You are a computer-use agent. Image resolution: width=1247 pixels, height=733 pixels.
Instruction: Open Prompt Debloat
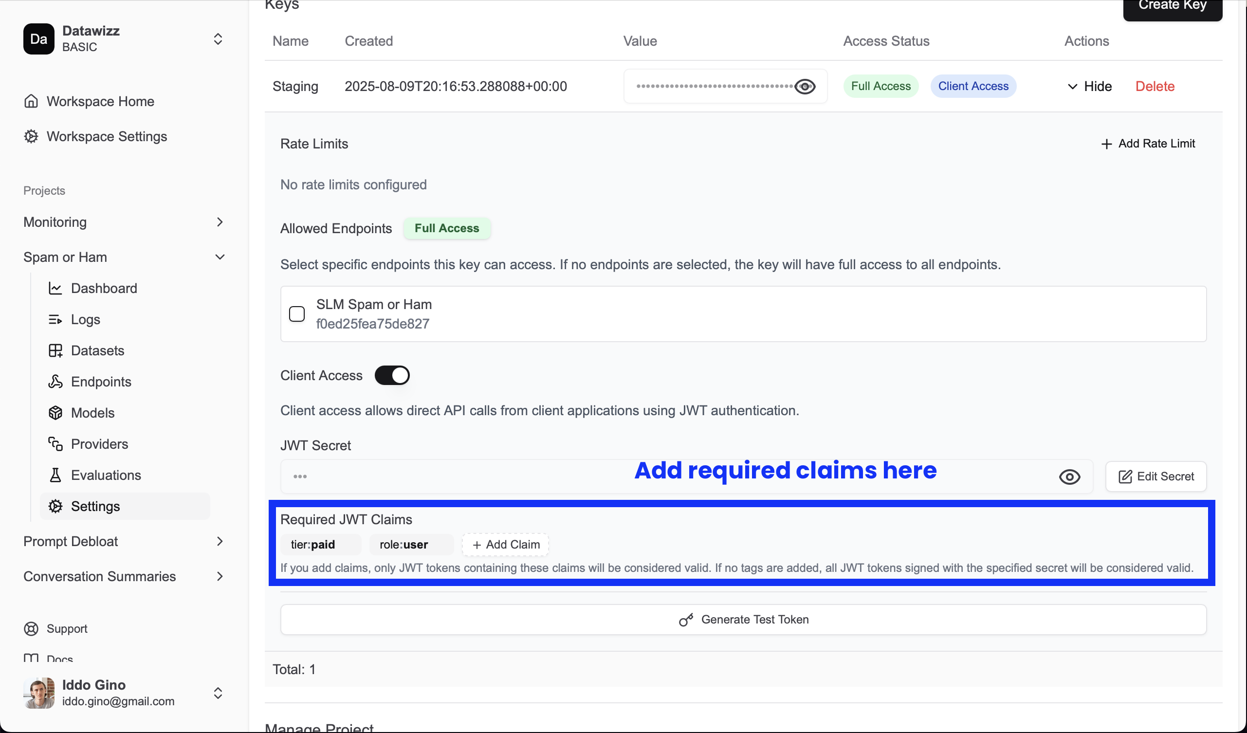click(71, 541)
